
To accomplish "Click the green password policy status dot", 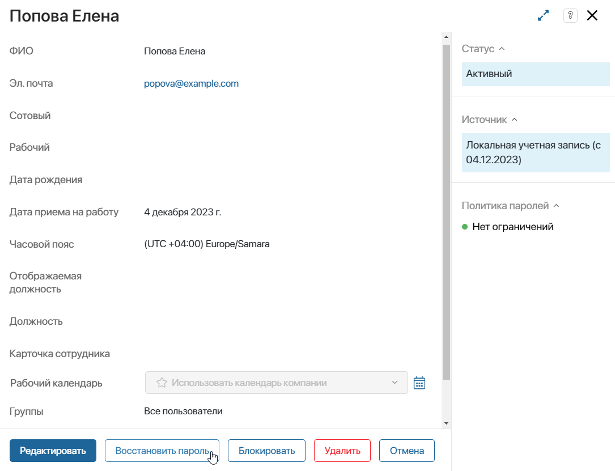I will 465,227.
